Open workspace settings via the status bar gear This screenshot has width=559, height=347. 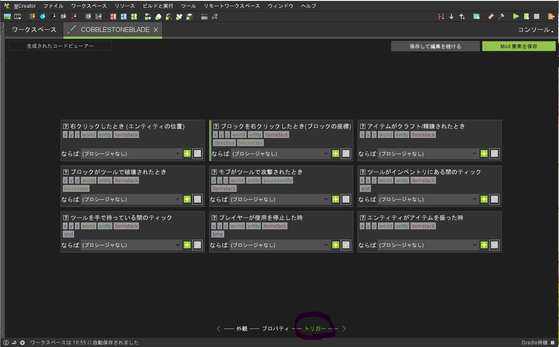22,342
